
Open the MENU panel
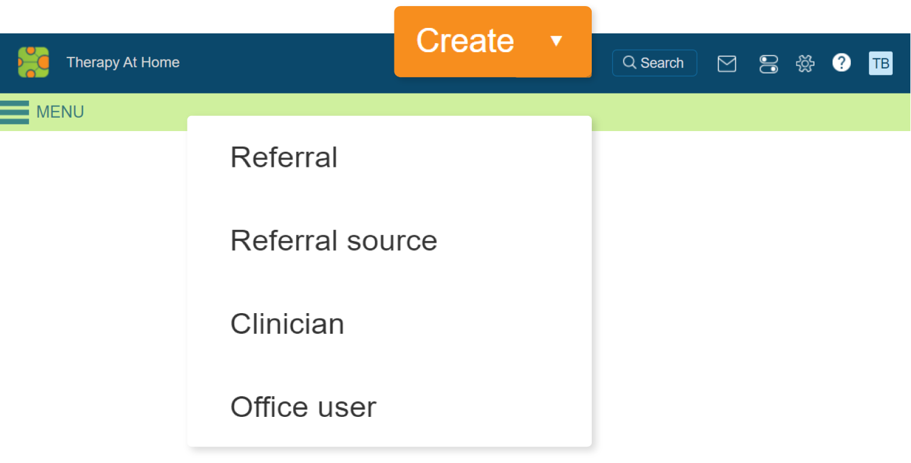pyautogui.click(x=60, y=112)
